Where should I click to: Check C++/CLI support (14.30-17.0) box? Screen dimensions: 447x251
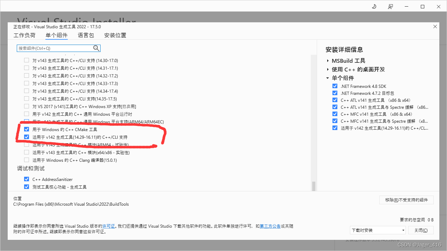click(27, 60)
